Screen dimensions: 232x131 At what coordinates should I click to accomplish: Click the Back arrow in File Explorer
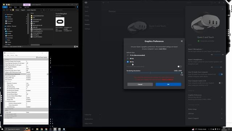[4, 10]
